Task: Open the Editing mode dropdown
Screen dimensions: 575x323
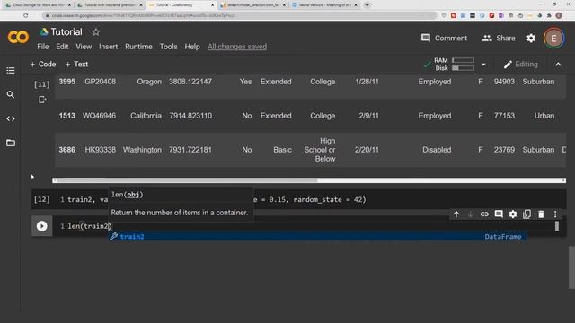Action: pyautogui.click(x=521, y=65)
